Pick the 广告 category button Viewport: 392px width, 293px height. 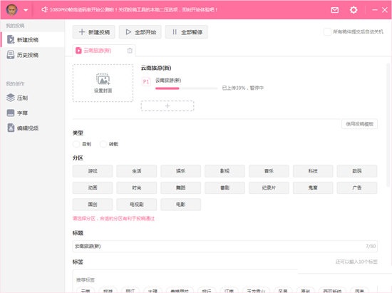coord(357,187)
